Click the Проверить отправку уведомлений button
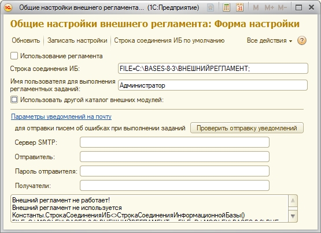Image resolution: width=321 pixels, height=233 pixels. click(x=247, y=128)
